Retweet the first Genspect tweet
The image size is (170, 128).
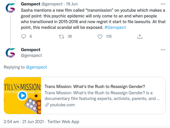pos(62,37)
